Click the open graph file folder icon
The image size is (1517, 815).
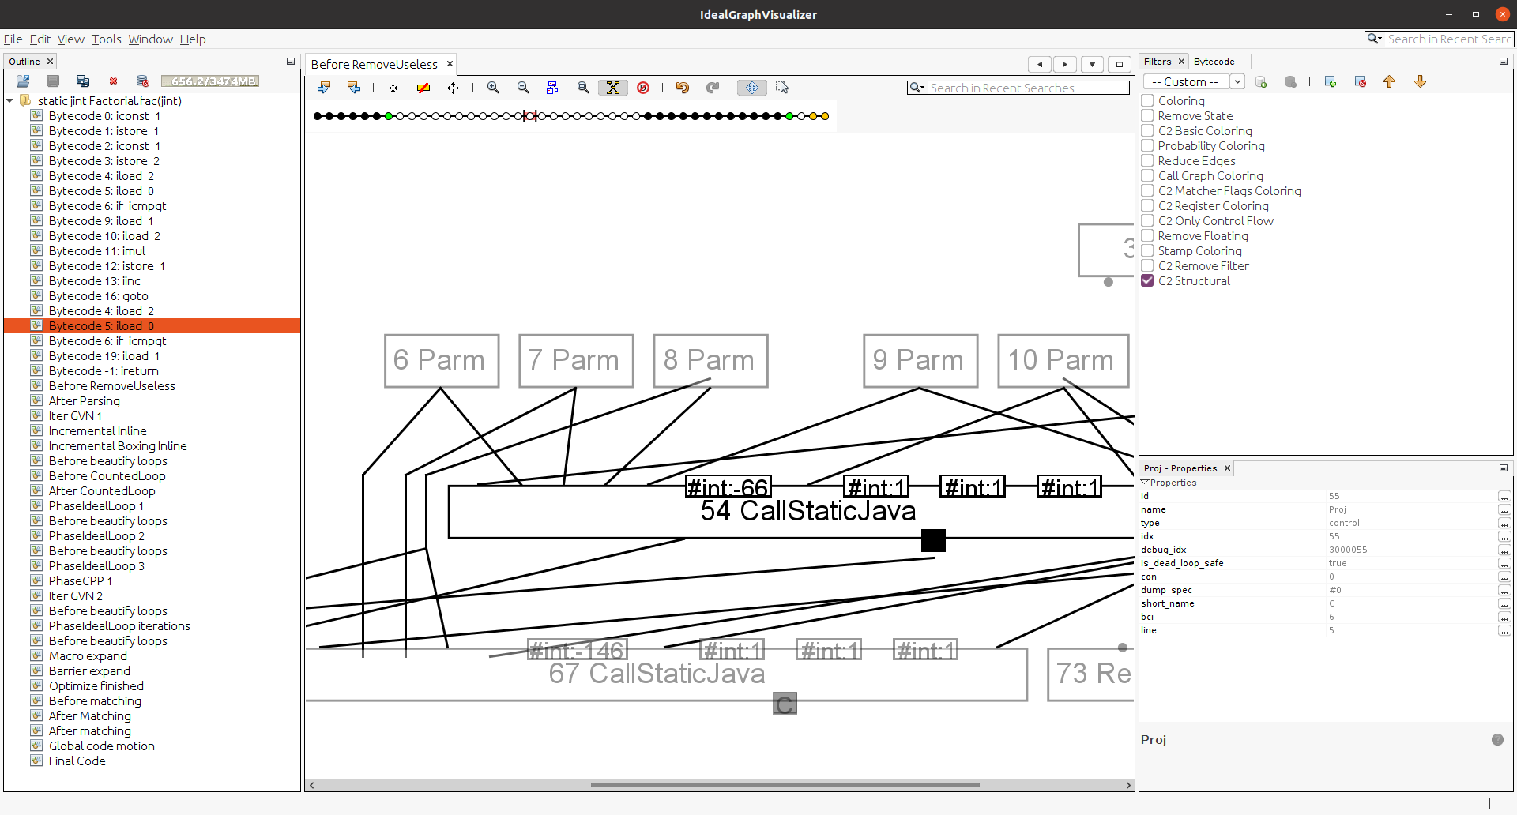pos(23,81)
